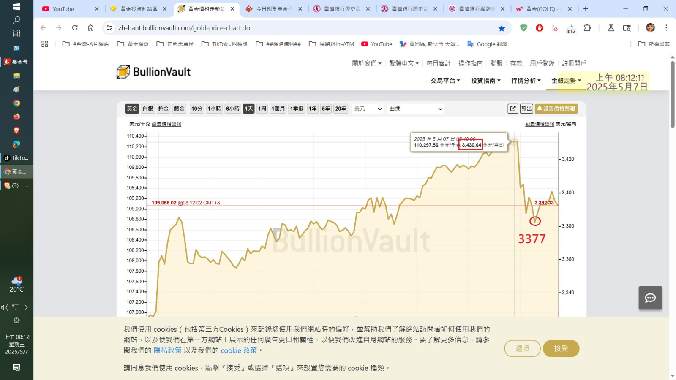Open chart in new window icon
The width and height of the screenshot is (676, 380).
[513, 109]
